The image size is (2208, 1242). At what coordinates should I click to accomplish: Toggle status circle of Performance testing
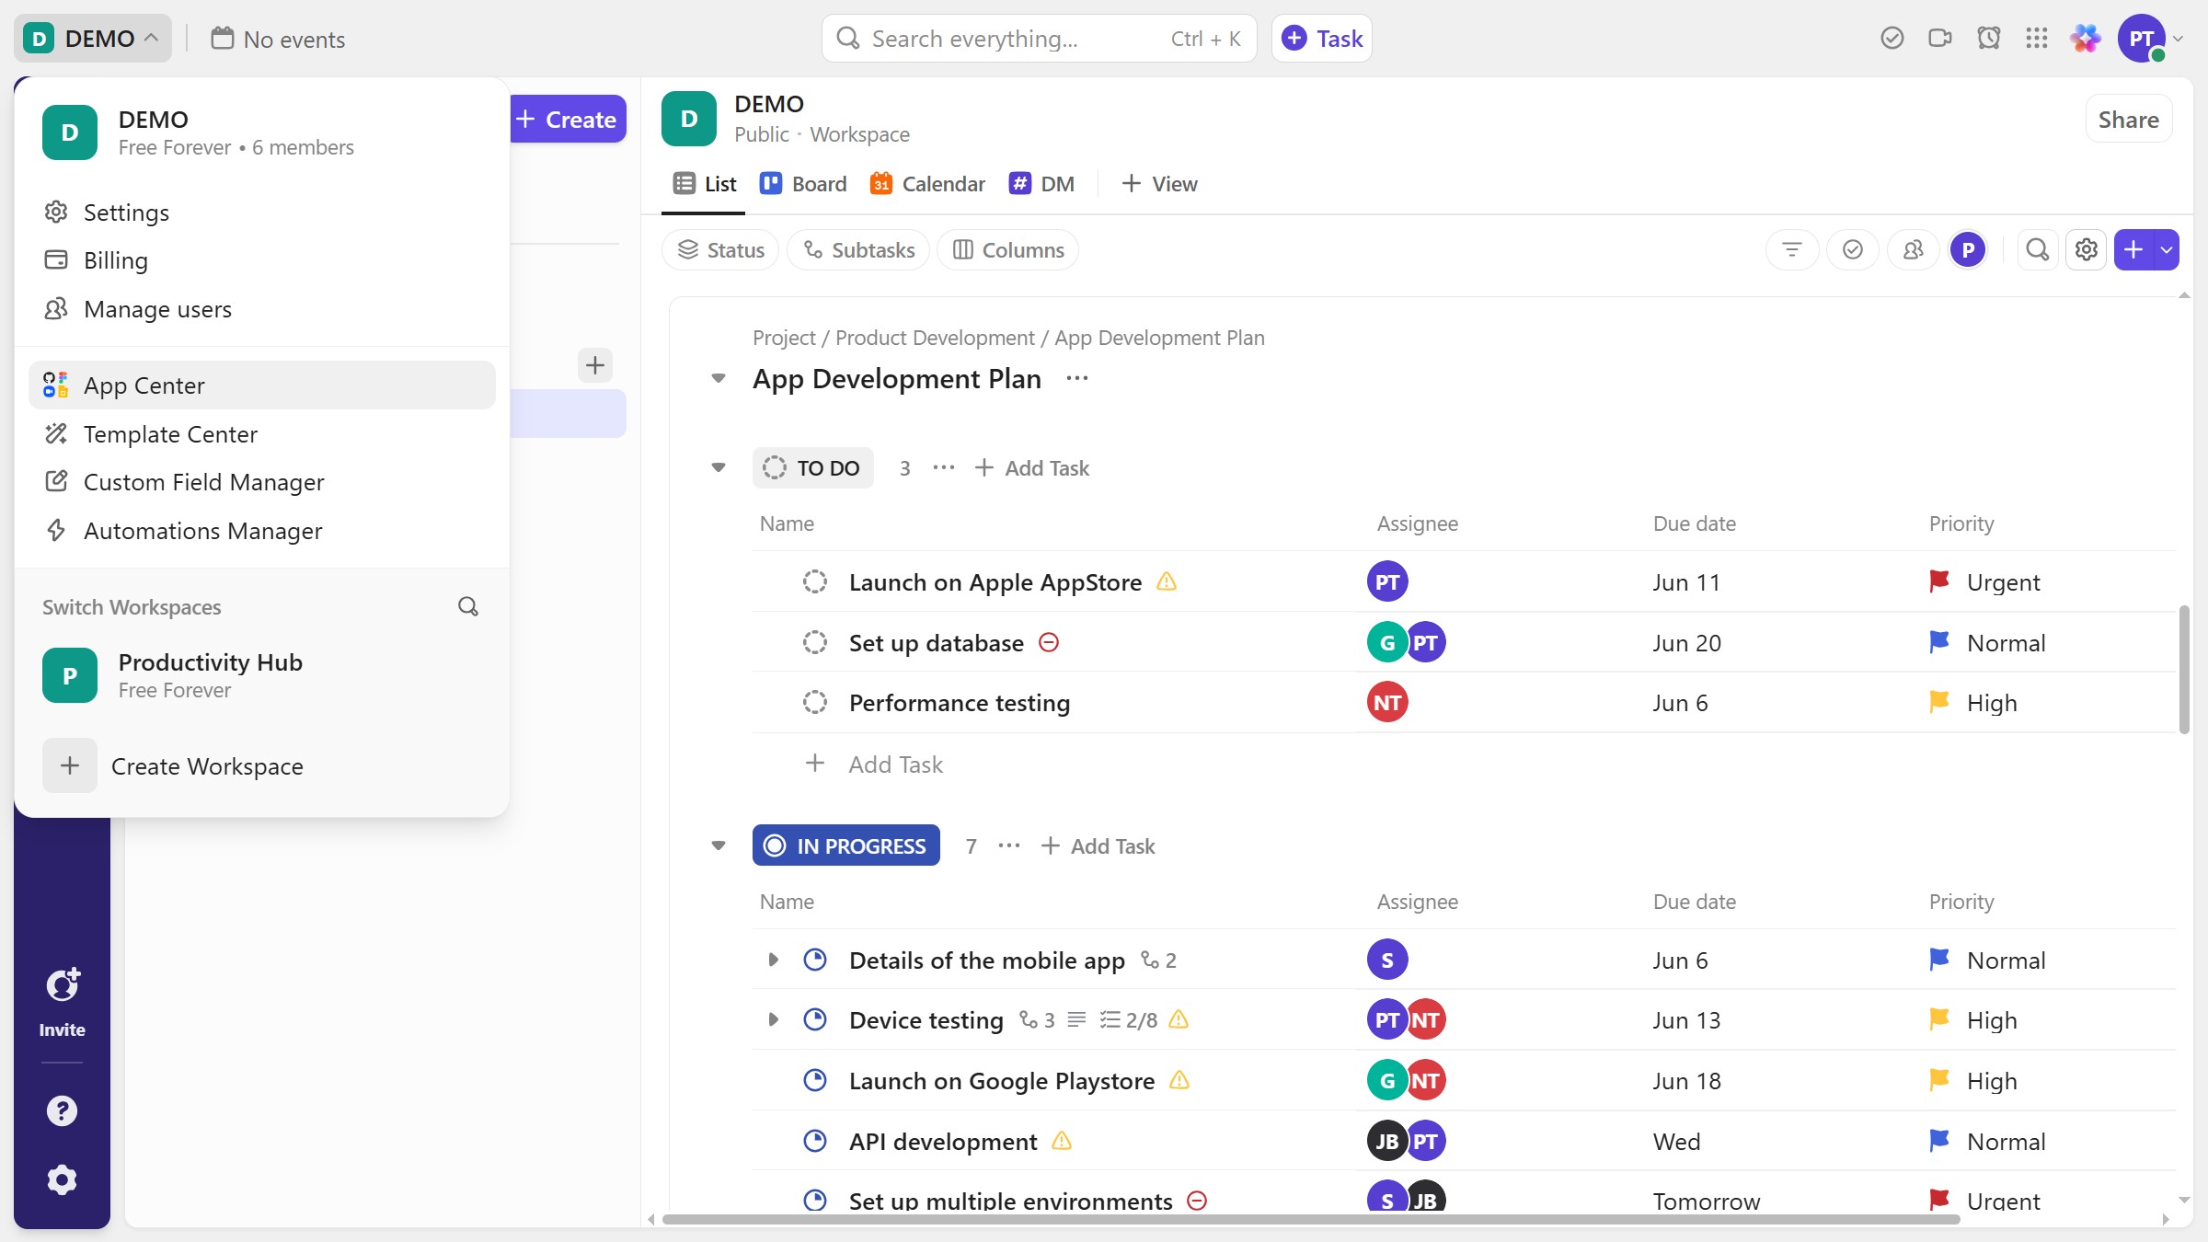point(814,703)
